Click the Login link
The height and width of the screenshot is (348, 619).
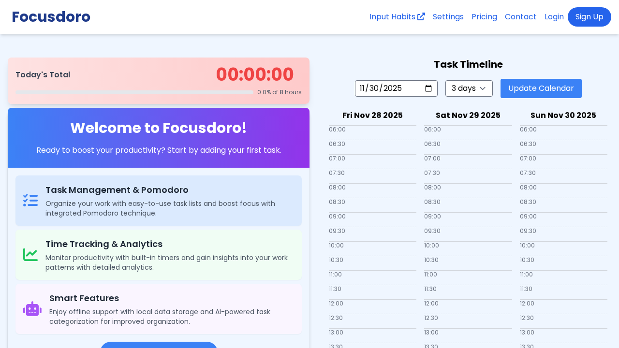554,16
